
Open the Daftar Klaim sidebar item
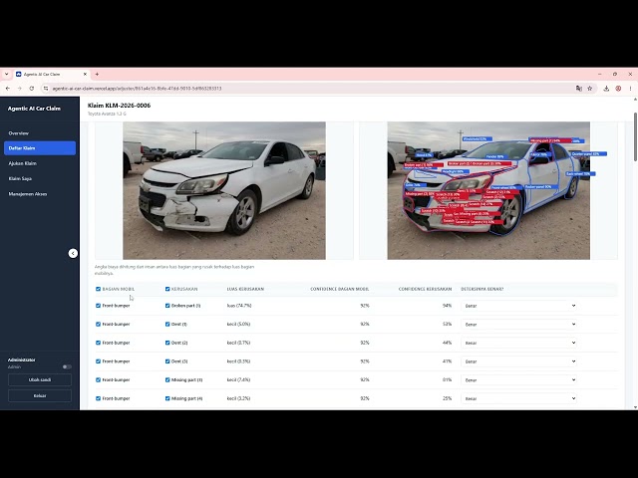click(40, 148)
